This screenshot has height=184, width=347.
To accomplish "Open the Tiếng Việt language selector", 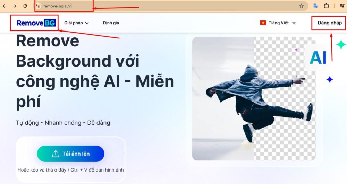I will 278,23.
